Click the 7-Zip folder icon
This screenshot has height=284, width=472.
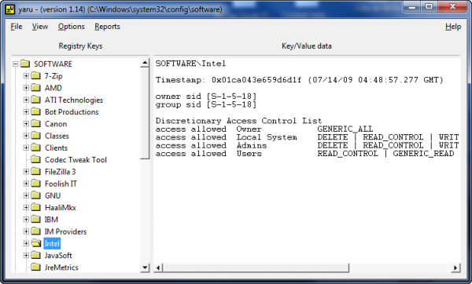[x=36, y=75]
